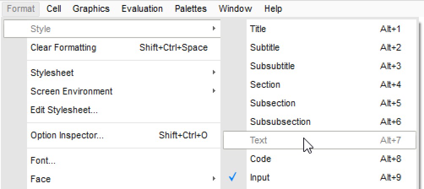Open the Graphics menu

[x=91, y=8]
